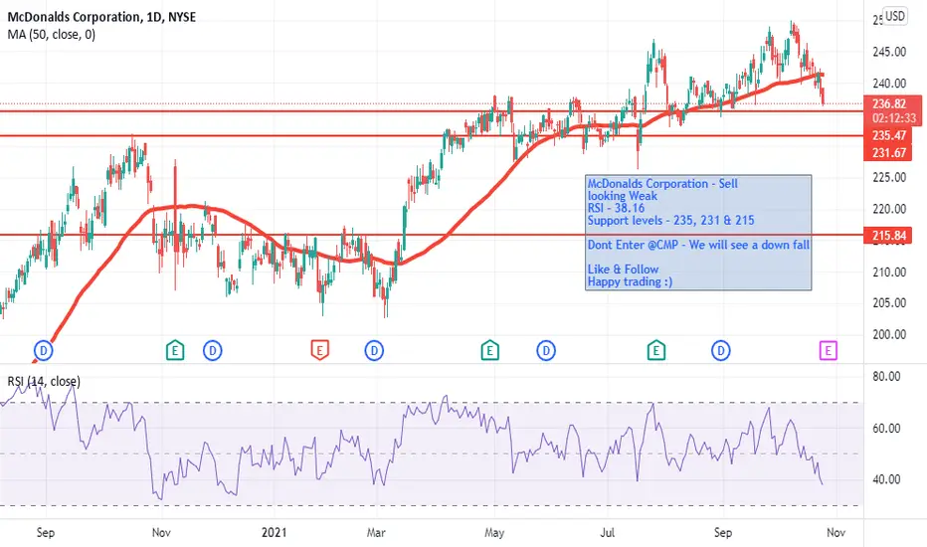Click the Mar label on time axis
Screen dimensions: 927x547
point(375,533)
